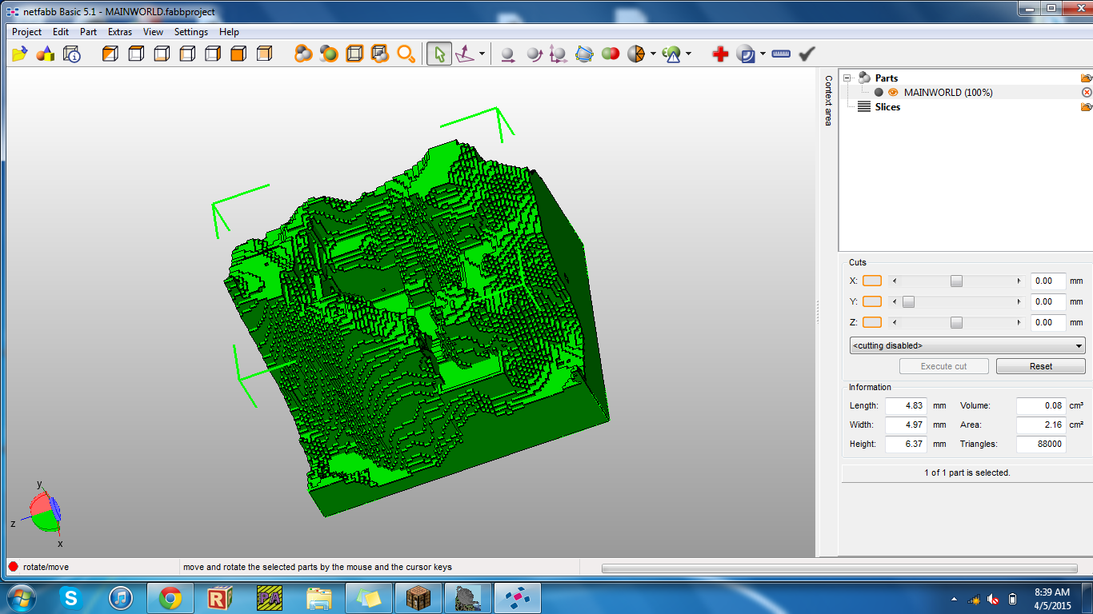The height and width of the screenshot is (614, 1093).
Task: Click the Reset button
Action: coord(1041,366)
